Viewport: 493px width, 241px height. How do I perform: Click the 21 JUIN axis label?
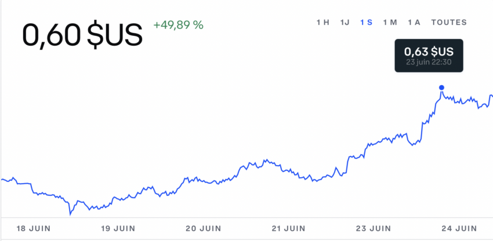[x=288, y=228]
